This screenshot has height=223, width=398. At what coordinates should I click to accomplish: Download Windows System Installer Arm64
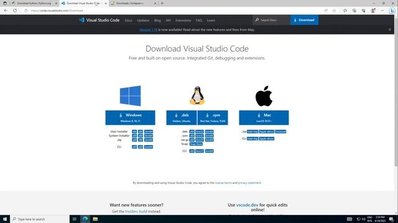(149, 136)
